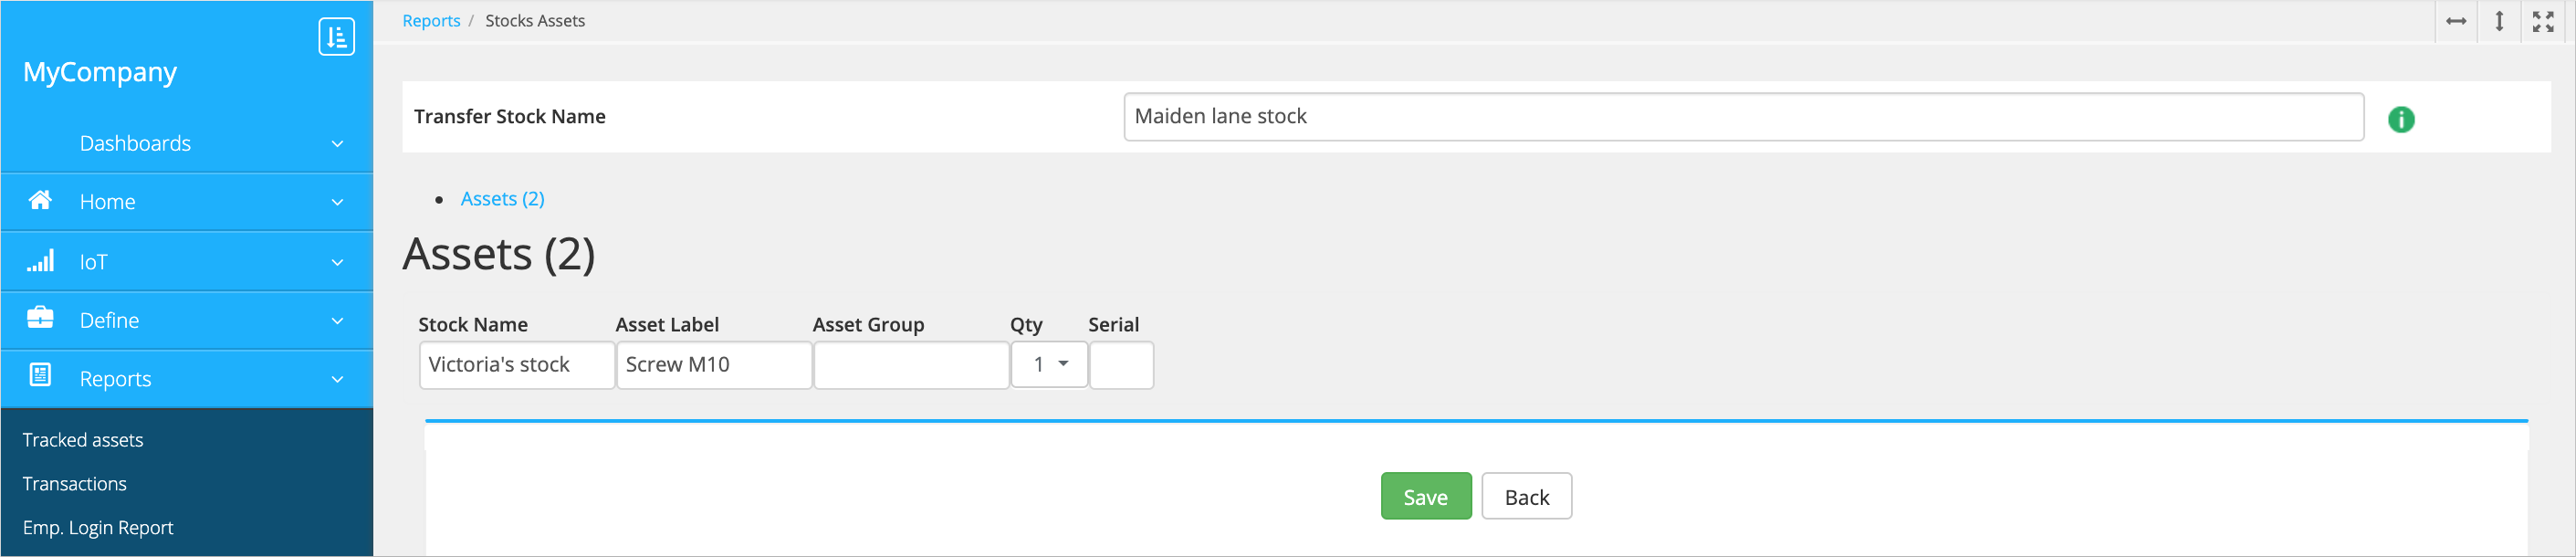Expand the Dashboards menu chevron
This screenshot has height=557, width=2576.
pos(337,144)
